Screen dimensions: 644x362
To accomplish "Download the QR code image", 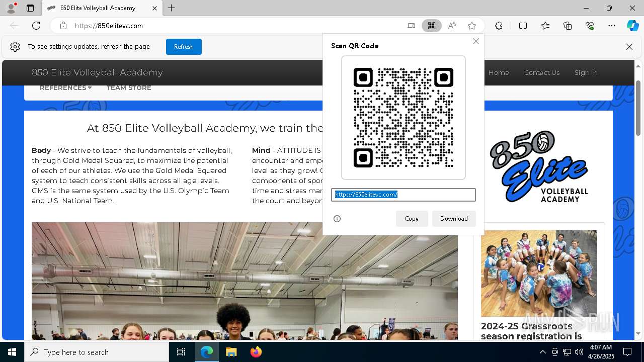I will (454, 219).
